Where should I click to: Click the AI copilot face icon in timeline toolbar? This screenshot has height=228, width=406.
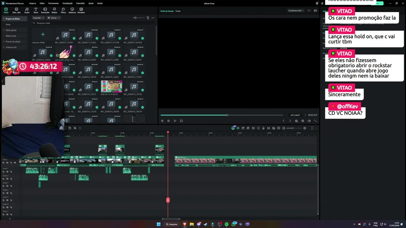pyautogui.click(x=233, y=128)
